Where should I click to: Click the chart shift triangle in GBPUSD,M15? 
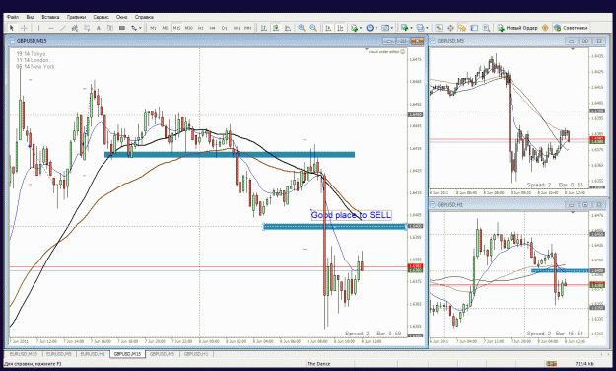(x=367, y=49)
